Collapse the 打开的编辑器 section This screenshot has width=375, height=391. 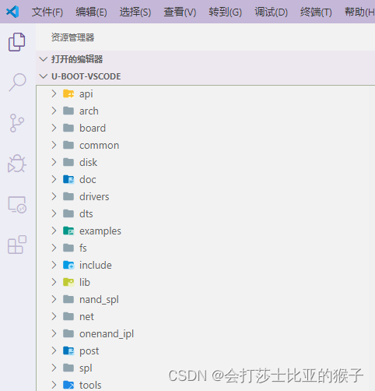(x=44, y=59)
